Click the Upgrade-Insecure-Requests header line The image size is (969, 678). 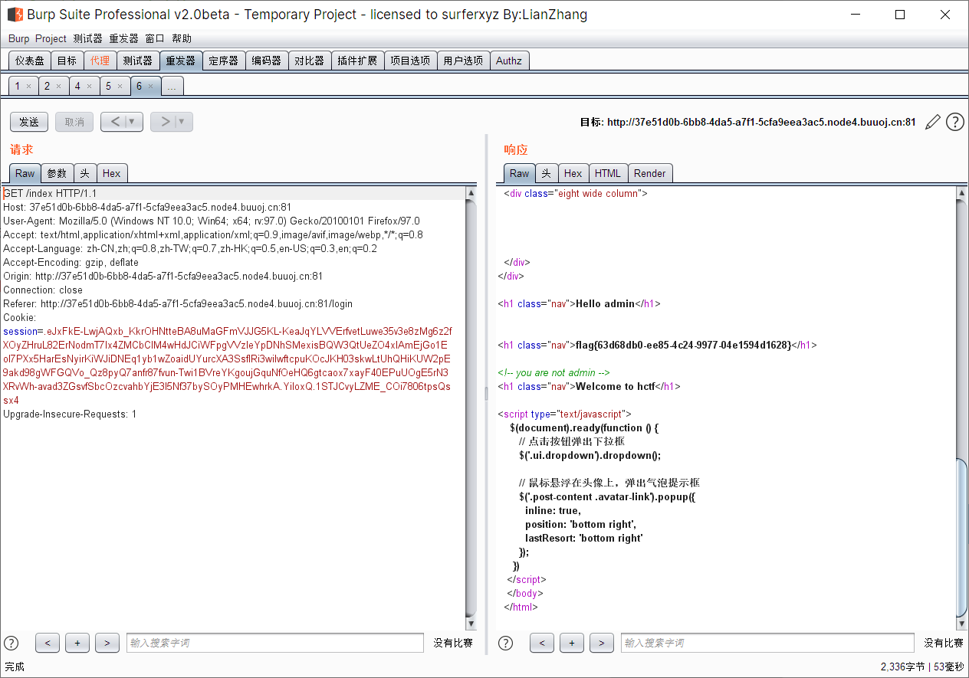tap(70, 414)
